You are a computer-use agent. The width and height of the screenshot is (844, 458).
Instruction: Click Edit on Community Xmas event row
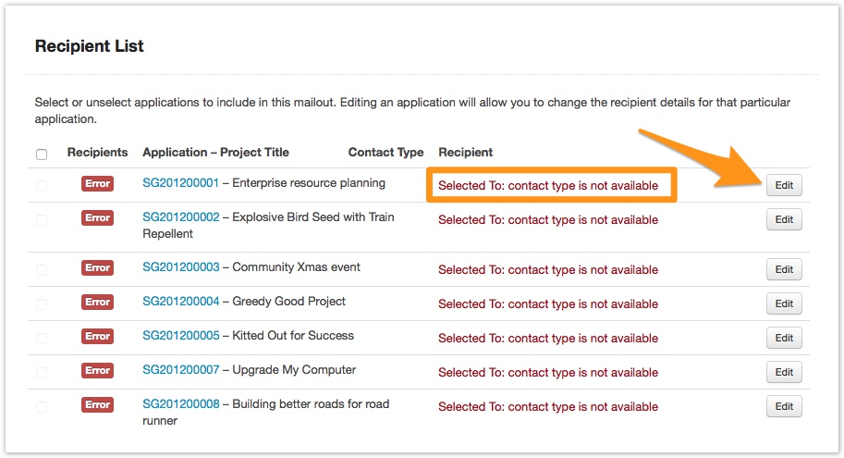click(784, 269)
